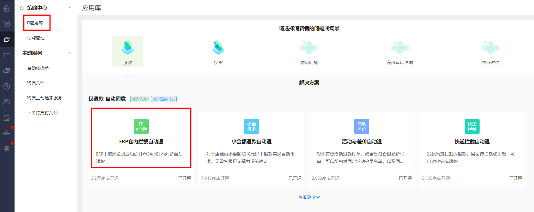Screen dimensions: 534x212
Task: Click 已开通 on the 快递拦截 card
Action: [x=515, y=178]
